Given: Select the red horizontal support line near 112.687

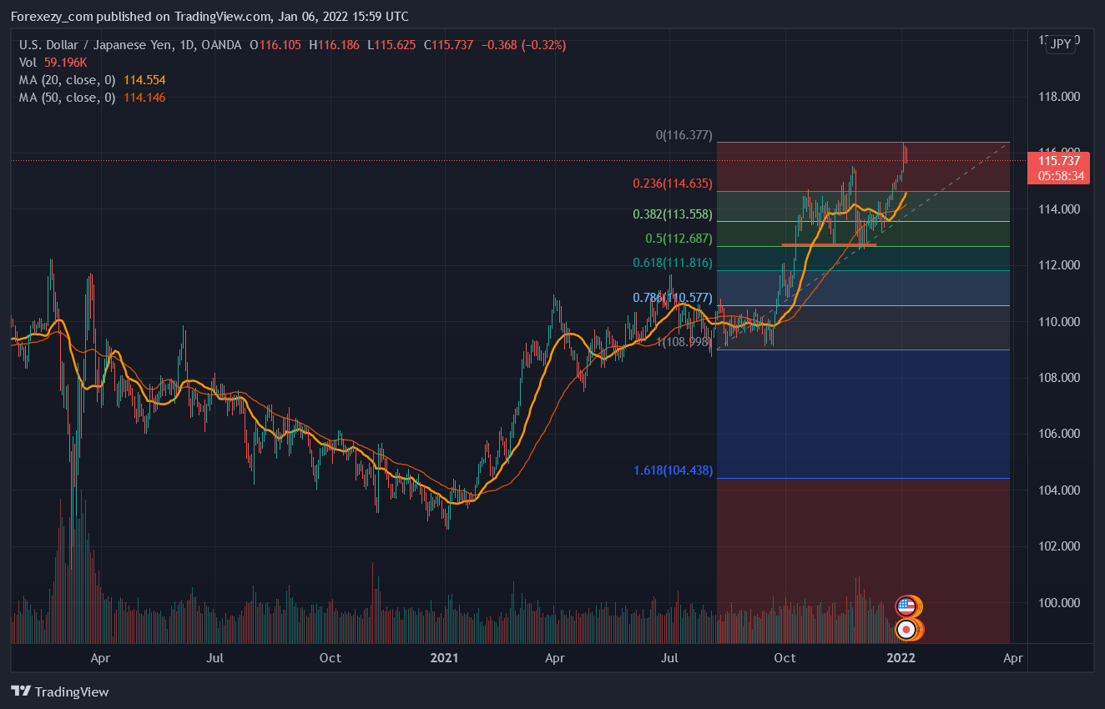Looking at the screenshot, I should point(828,245).
